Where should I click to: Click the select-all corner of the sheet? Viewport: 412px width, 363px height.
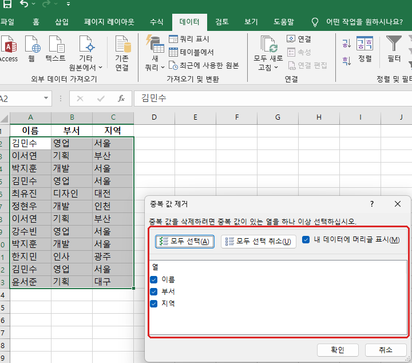(5, 118)
